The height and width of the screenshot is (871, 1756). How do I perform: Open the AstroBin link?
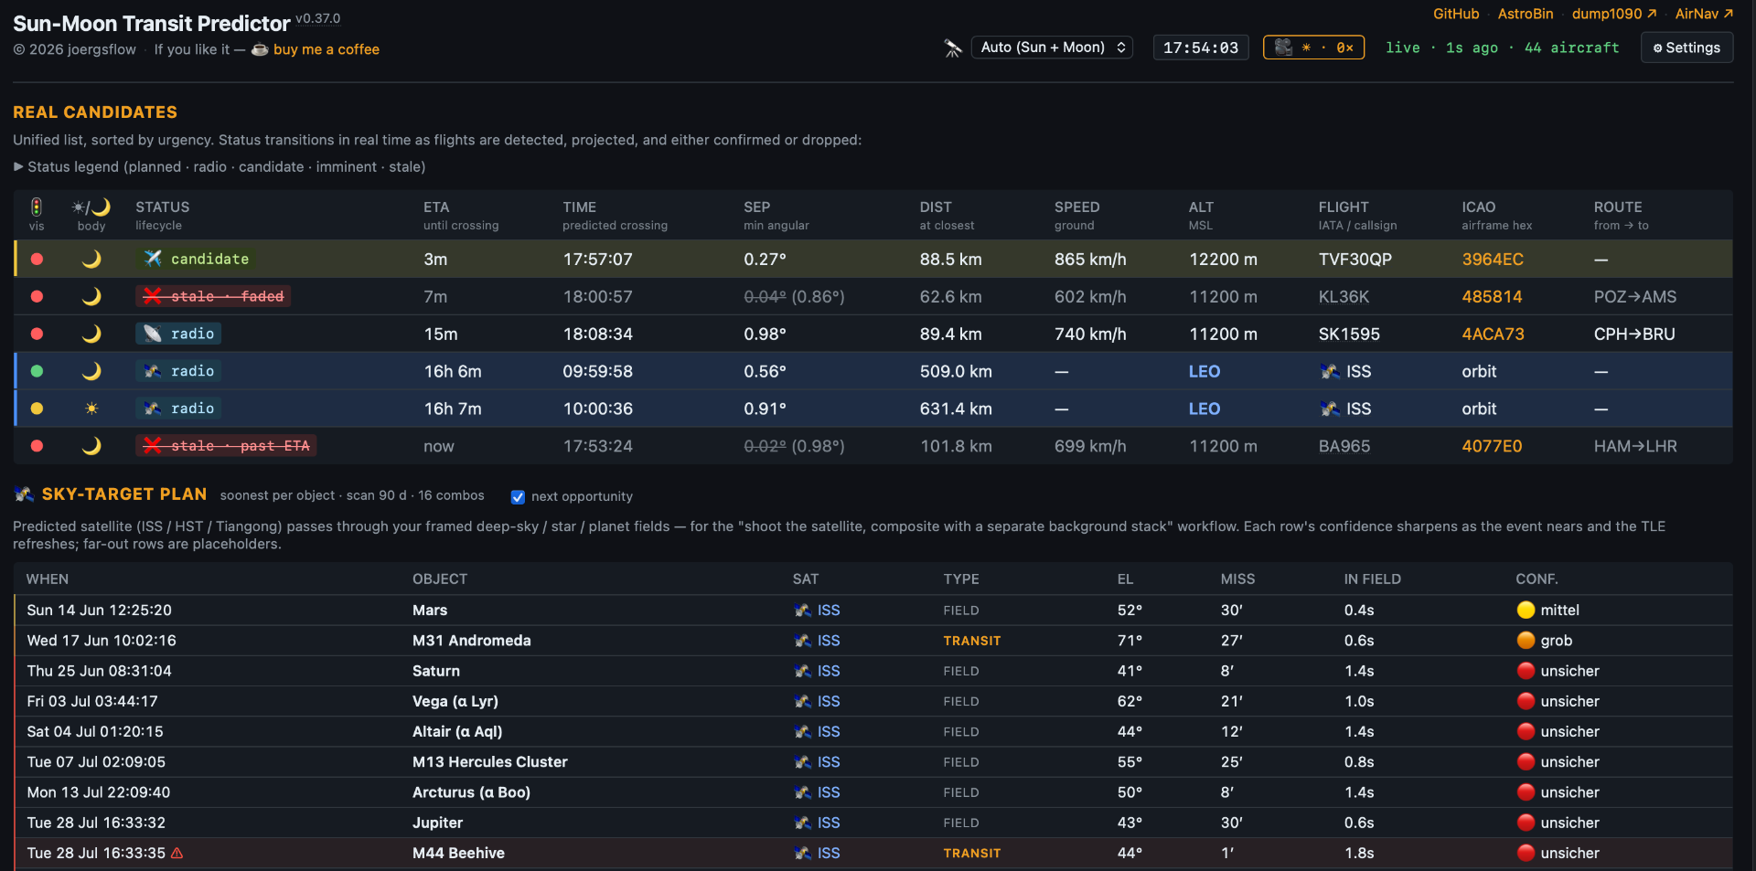point(1526,14)
